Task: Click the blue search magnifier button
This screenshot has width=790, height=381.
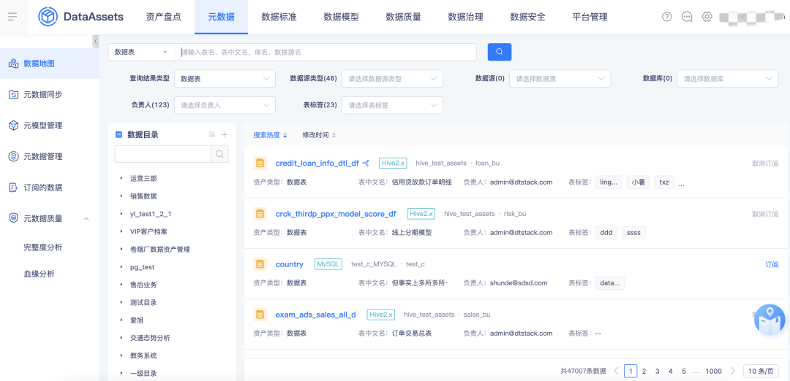Action: coord(500,52)
